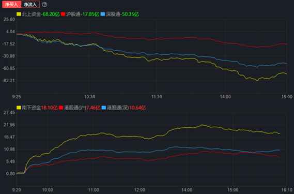Click the -39.08 axis label
This screenshot has width=294, height=194.
[8, 56]
